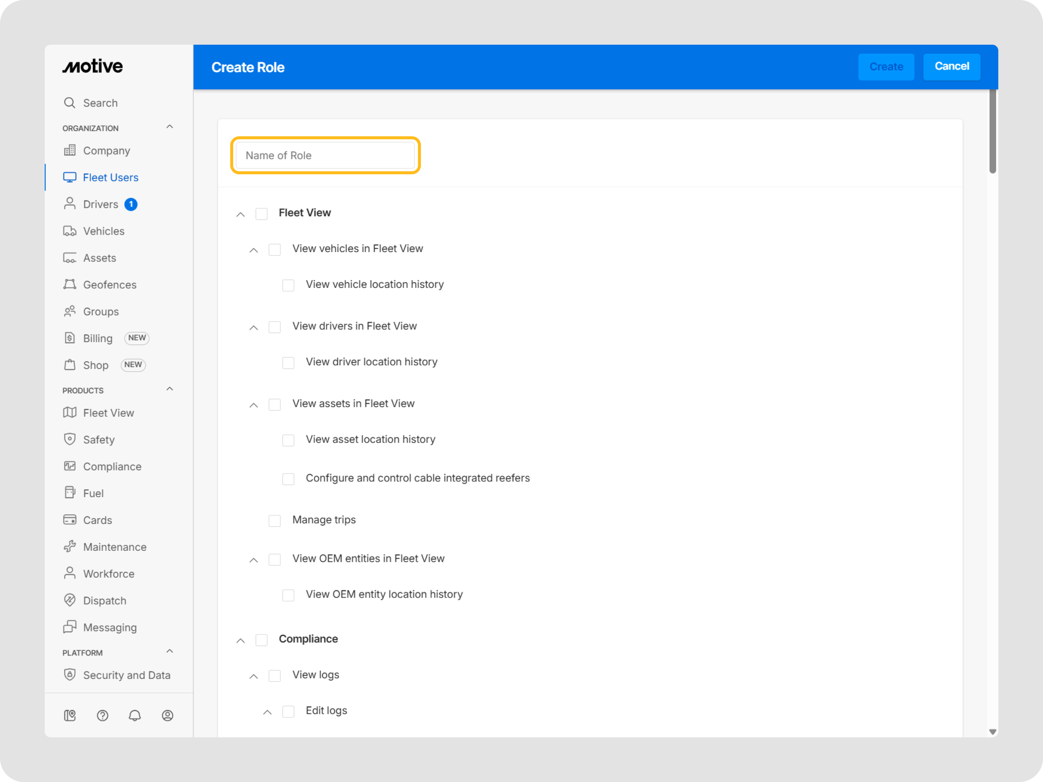The image size is (1043, 782).
Task: Click the Cancel button
Action: click(x=951, y=66)
